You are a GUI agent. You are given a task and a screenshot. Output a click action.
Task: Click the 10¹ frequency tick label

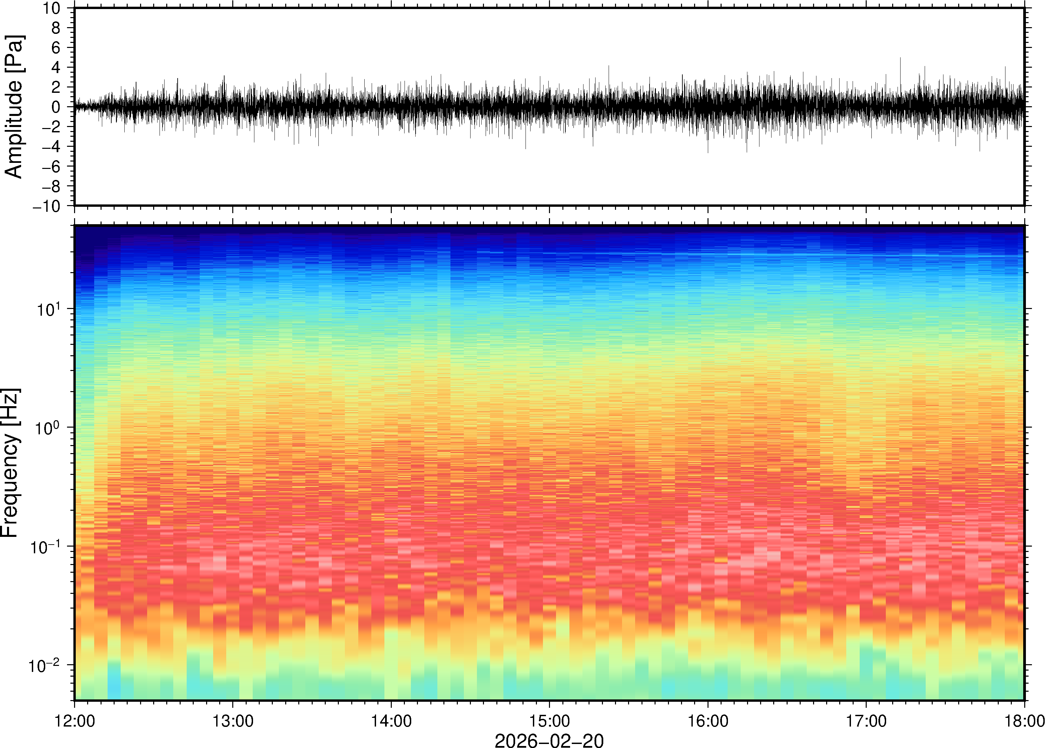tap(48, 309)
